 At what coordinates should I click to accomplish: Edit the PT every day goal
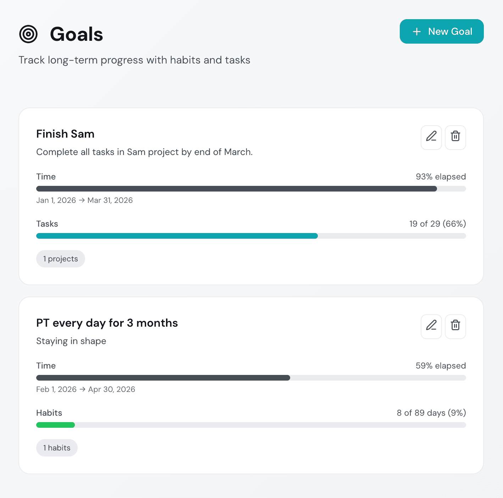[431, 326]
